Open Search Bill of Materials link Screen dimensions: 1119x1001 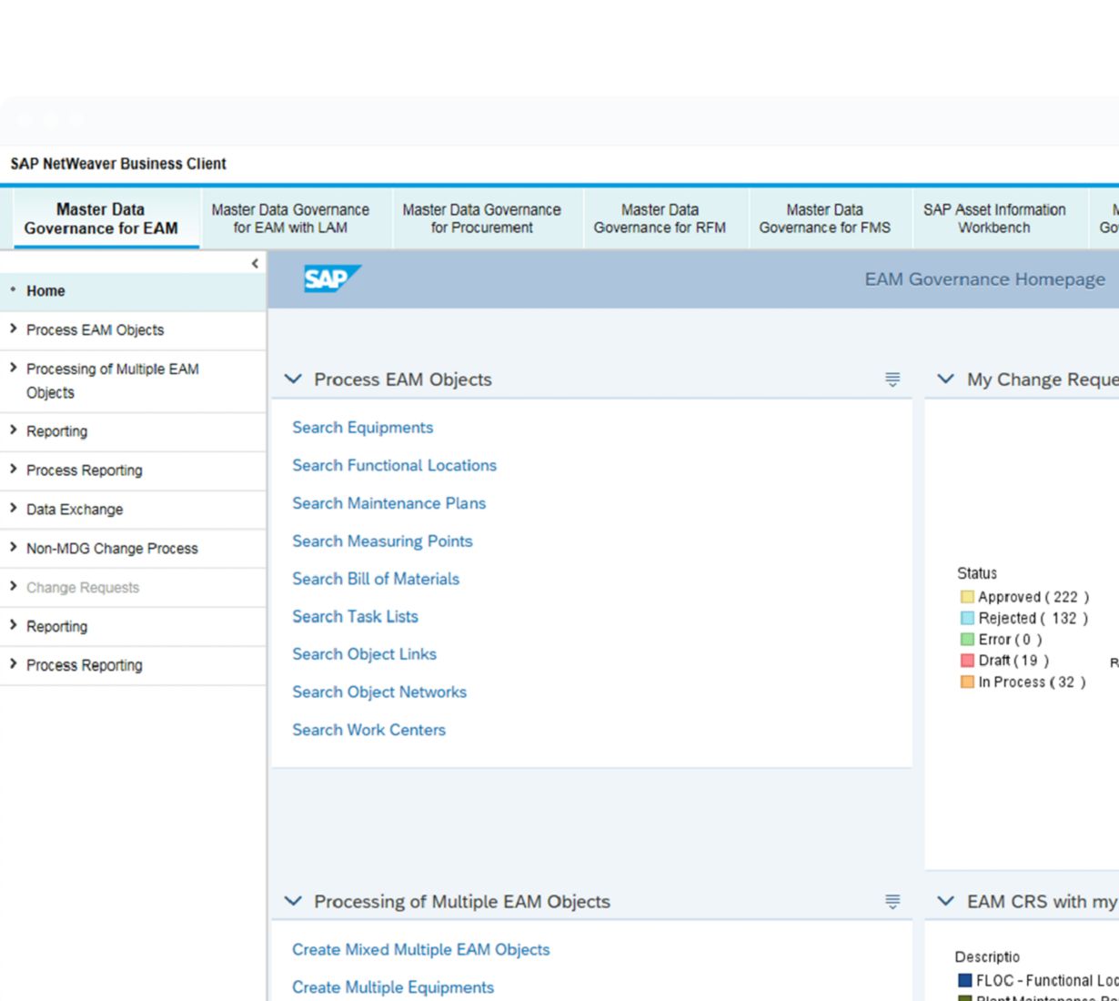click(x=375, y=579)
